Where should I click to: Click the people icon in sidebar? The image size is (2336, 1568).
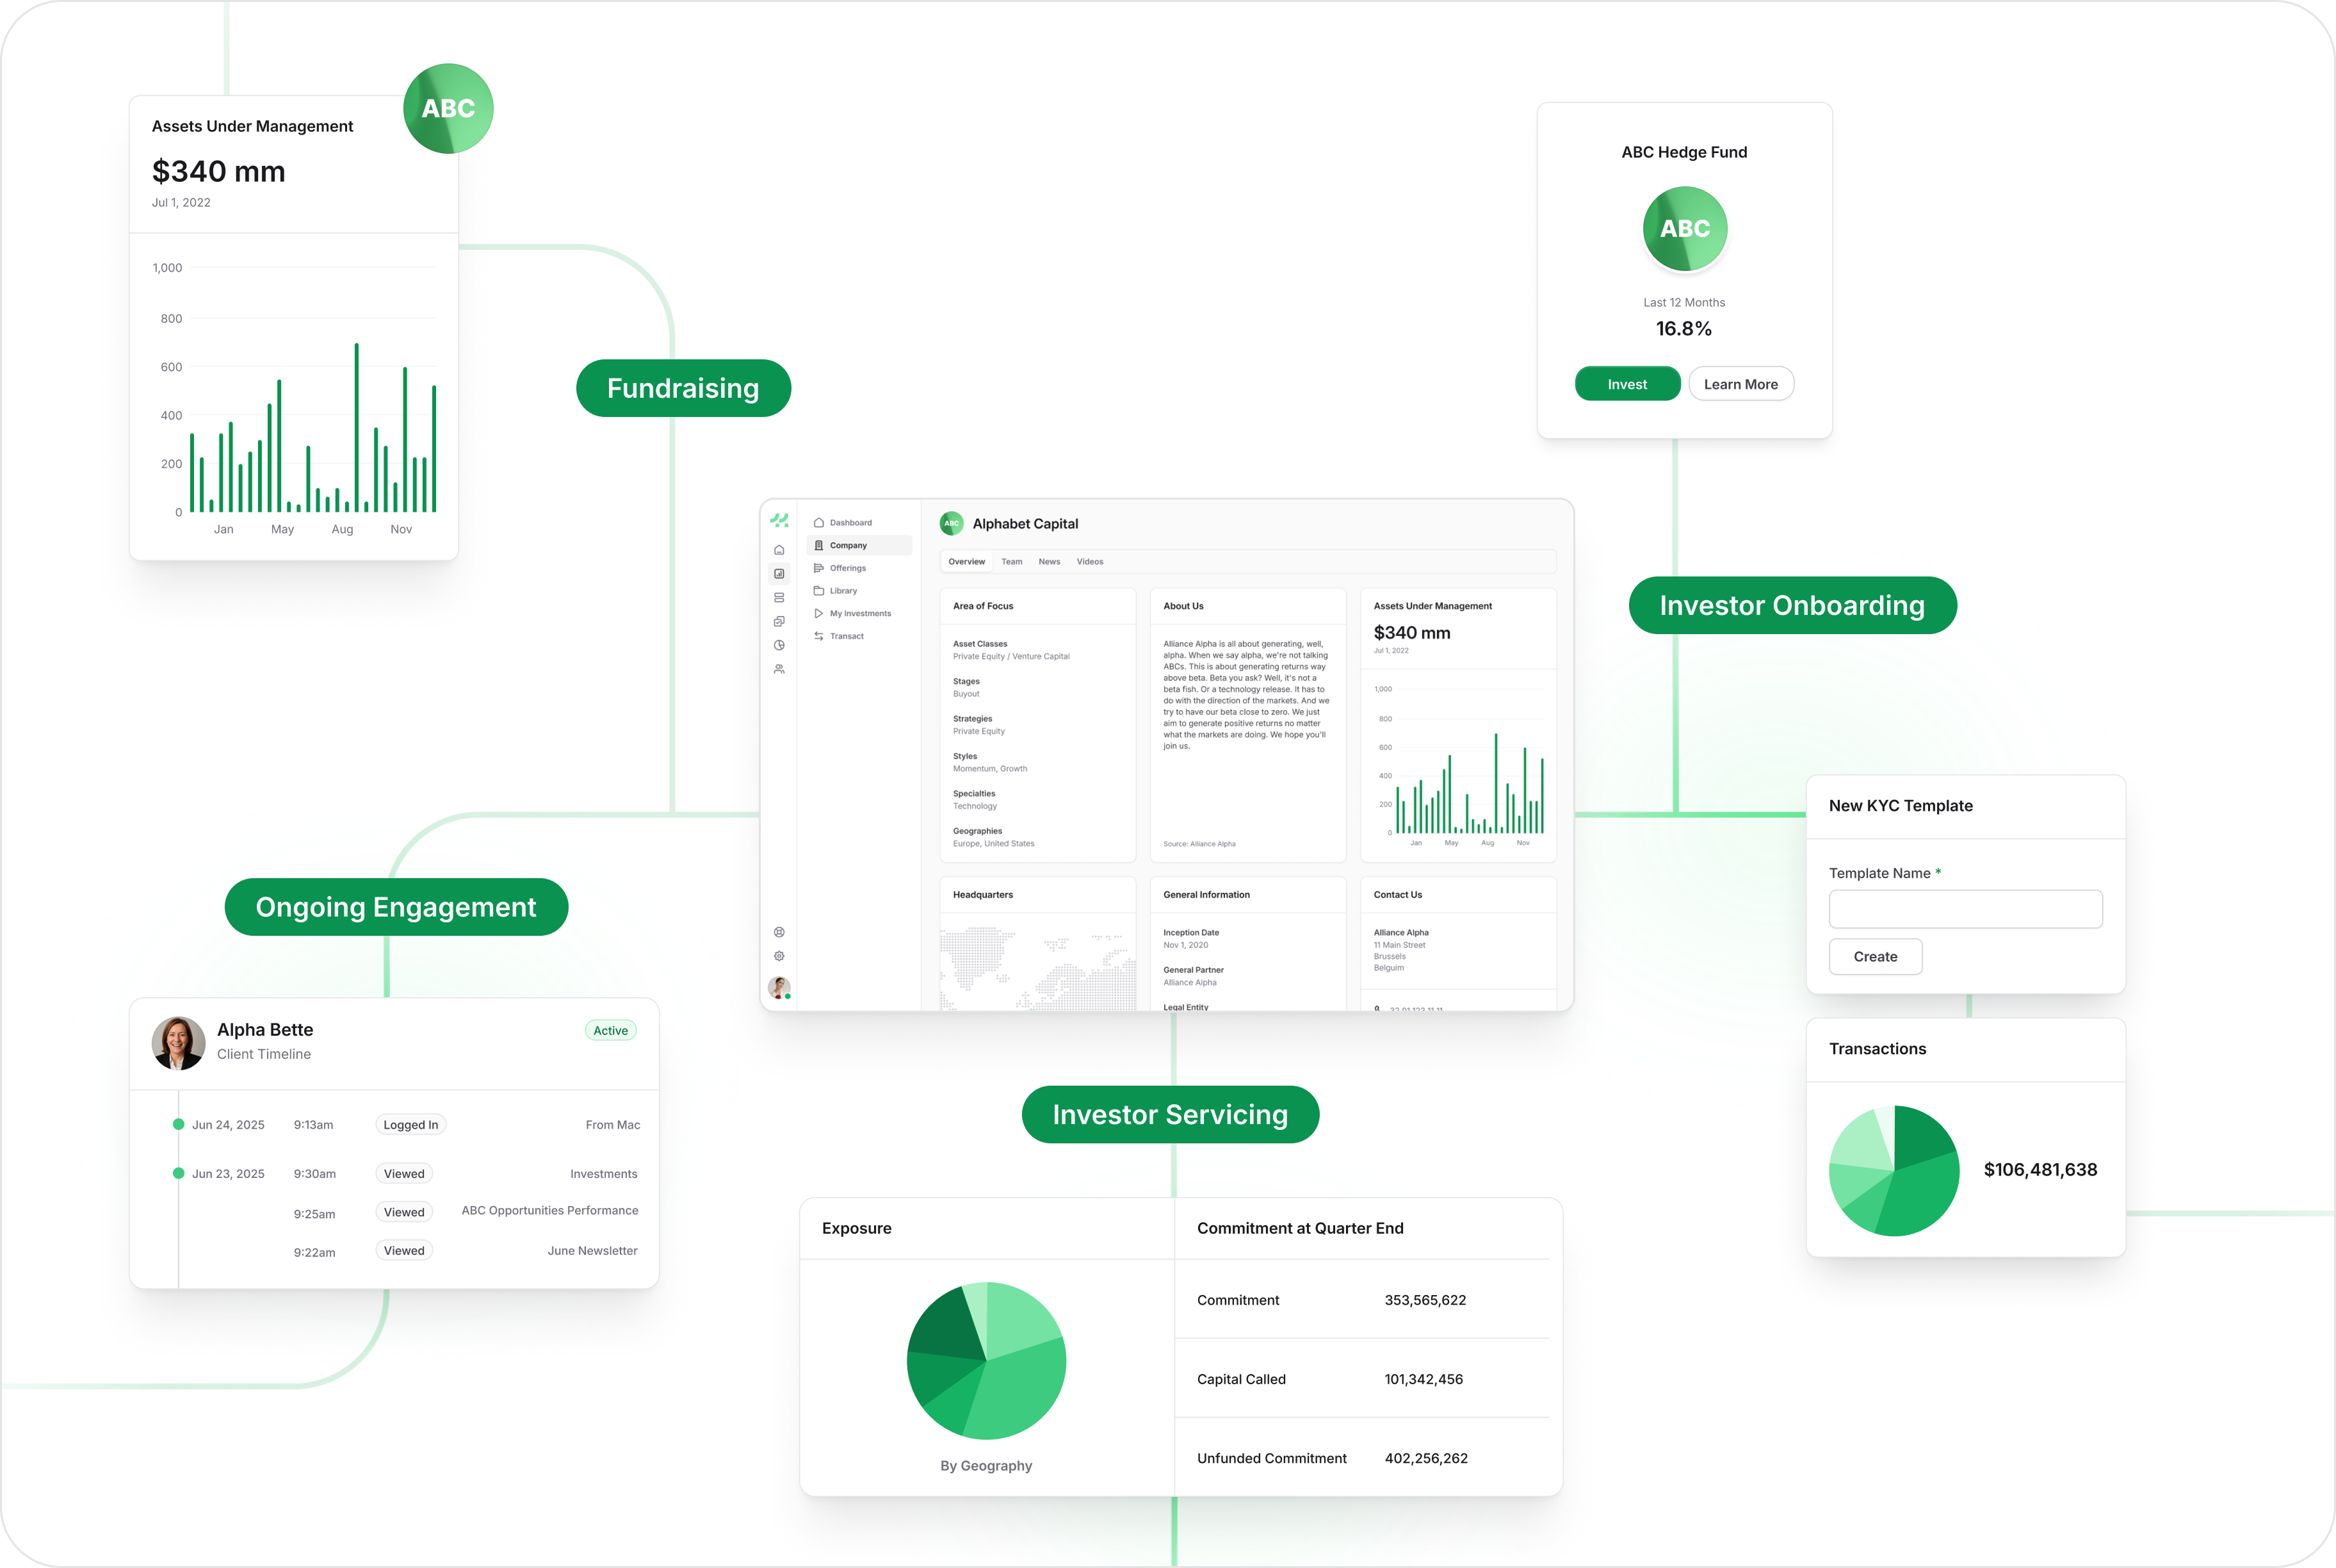[x=779, y=669]
